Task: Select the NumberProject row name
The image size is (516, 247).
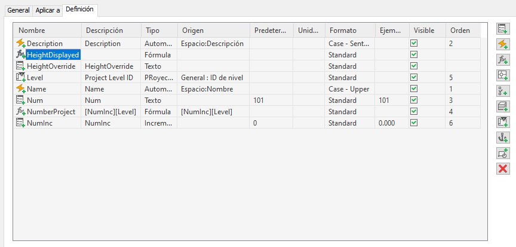Action: pyautogui.click(x=50, y=112)
